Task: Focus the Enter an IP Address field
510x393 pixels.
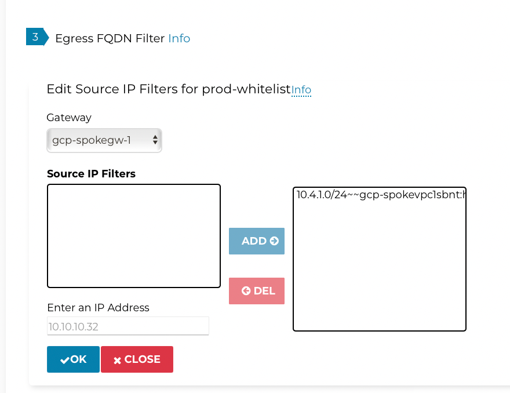Action: [128, 326]
